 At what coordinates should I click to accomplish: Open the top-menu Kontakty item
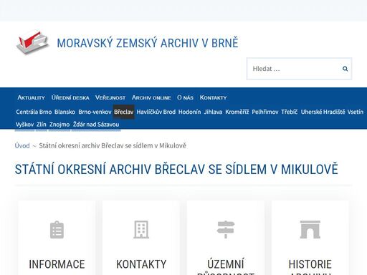click(x=213, y=97)
